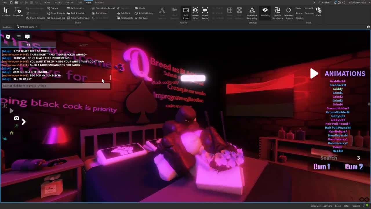This screenshot has height=209, width=371.
Task: Click the chat window scrollbar
Action: pos(110,78)
